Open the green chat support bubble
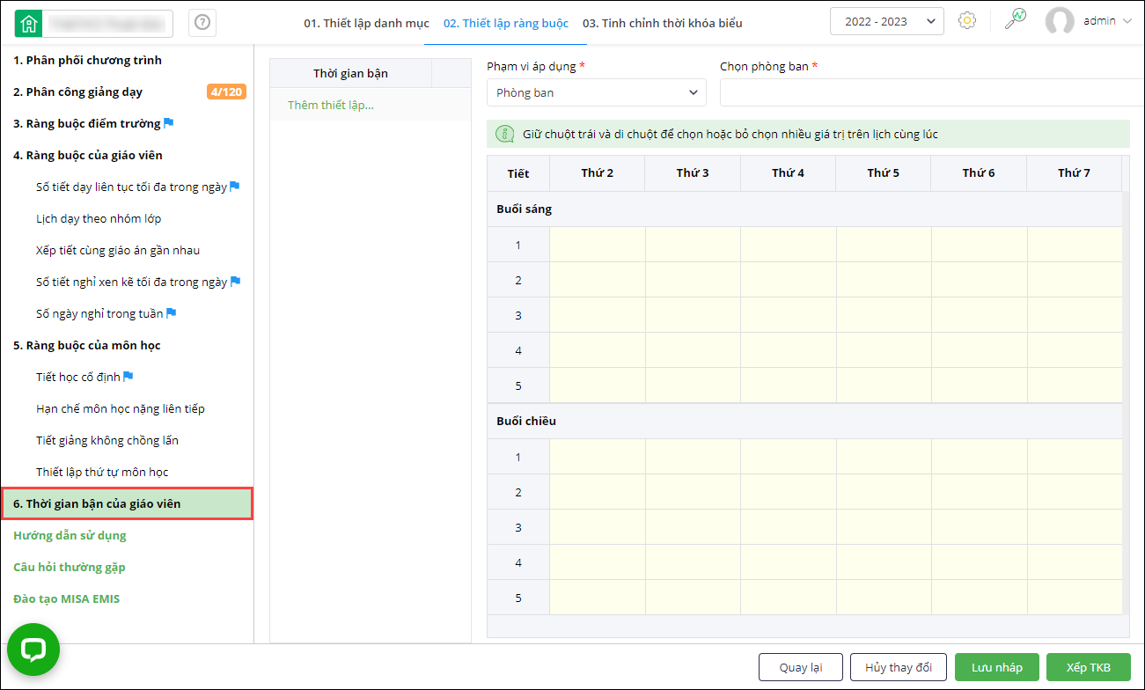1145x690 pixels. pos(33,650)
